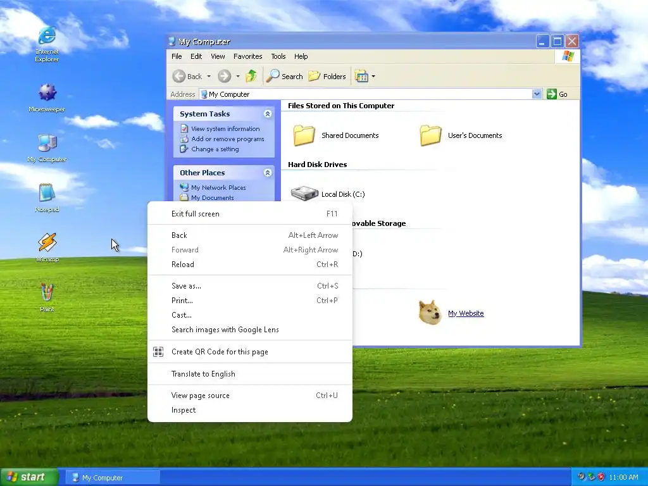Viewport: 648px width, 486px height.
Task: Click View system information link
Action: pos(225,128)
